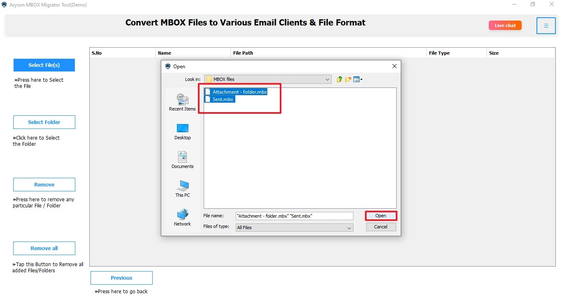Click the Remove all button
Screen dimensions: 562x299
point(44,248)
